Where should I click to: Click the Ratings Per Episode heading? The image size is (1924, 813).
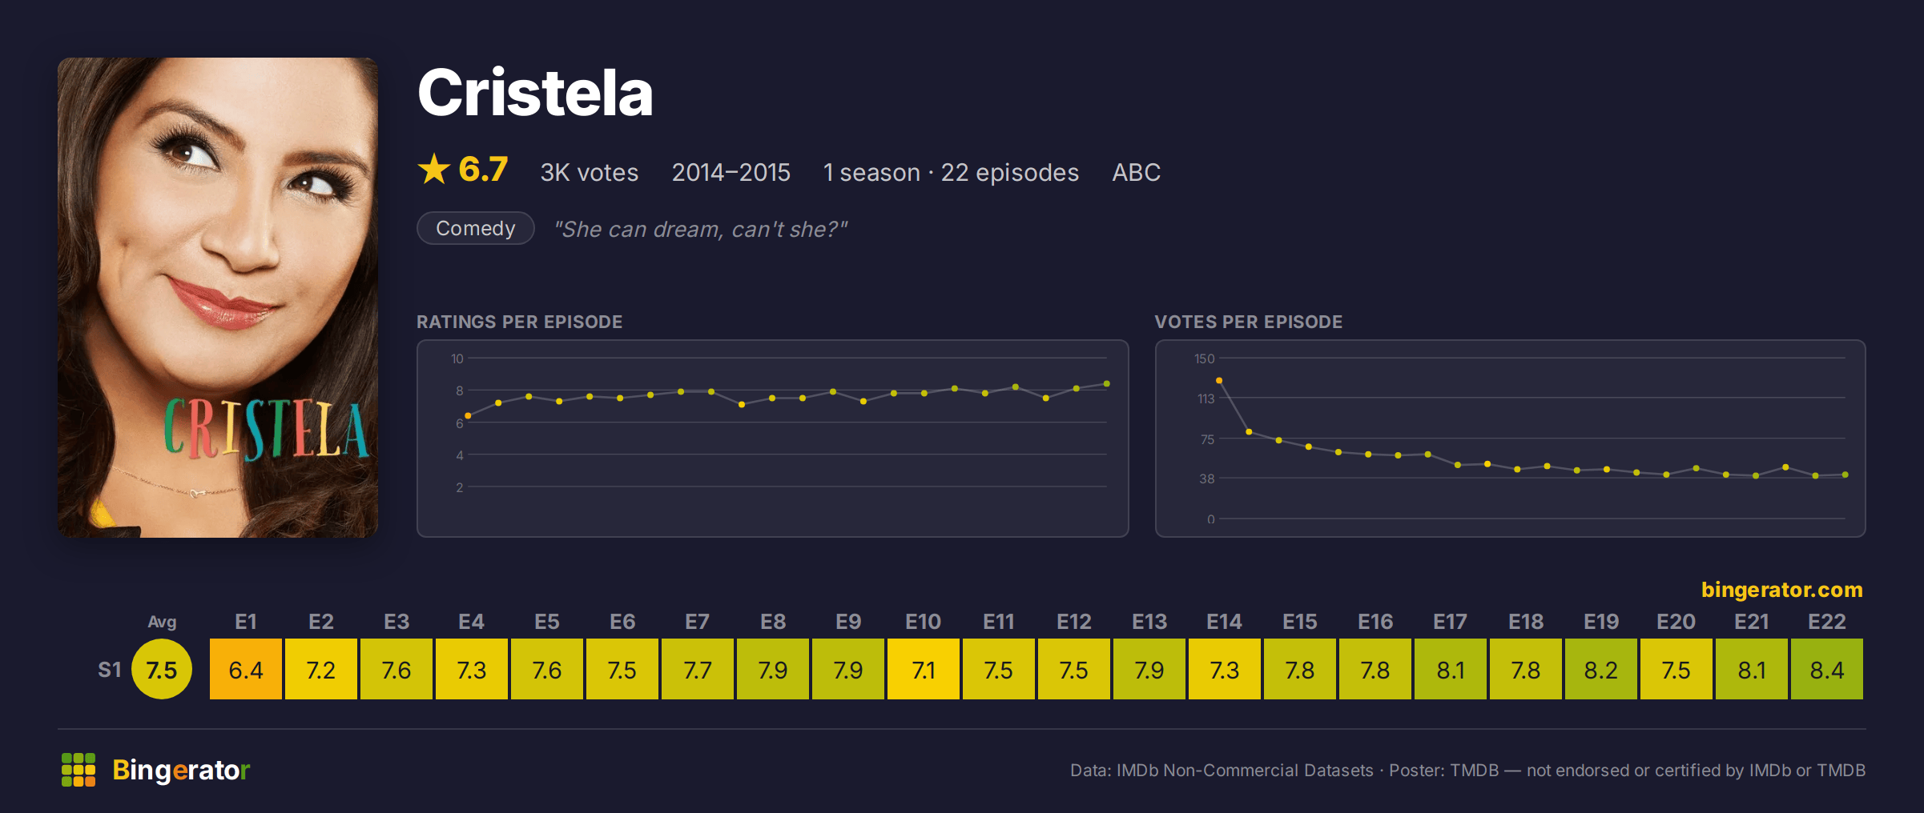(x=519, y=322)
